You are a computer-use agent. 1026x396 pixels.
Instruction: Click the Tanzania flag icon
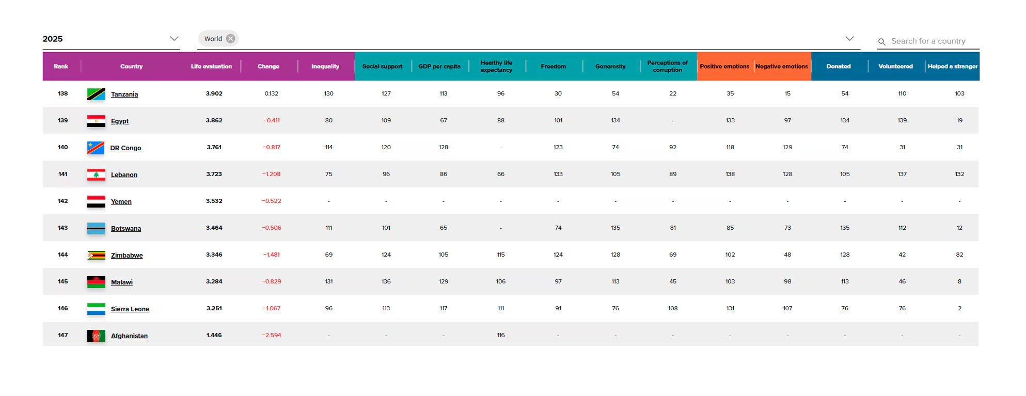[x=96, y=94]
